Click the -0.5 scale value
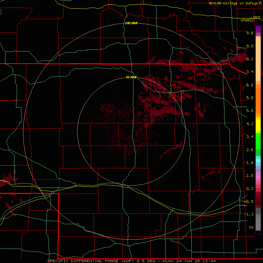Image resolution: width=263 pixels, height=263 pixels. tap(249, 202)
